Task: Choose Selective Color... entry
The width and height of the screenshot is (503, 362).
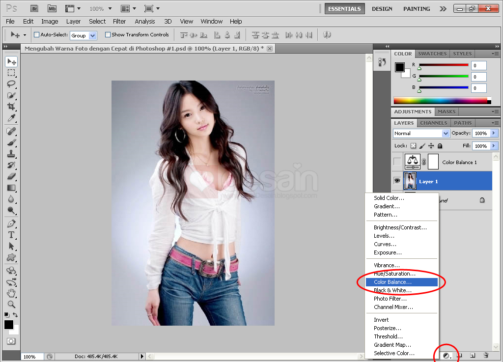Action: tap(402, 353)
